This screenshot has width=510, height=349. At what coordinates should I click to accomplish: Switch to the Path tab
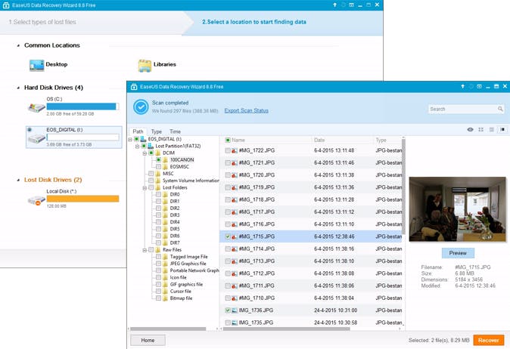pyautogui.click(x=138, y=131)
